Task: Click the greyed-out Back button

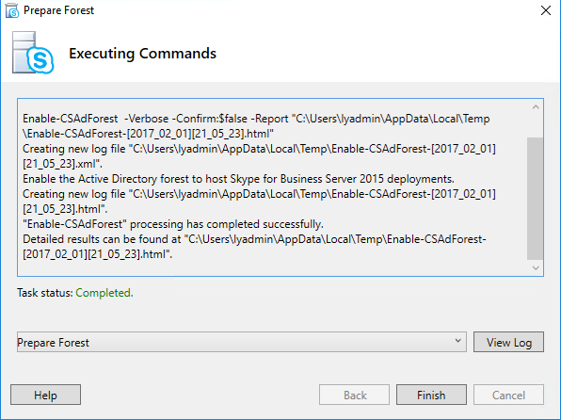Action: (354, 395)
